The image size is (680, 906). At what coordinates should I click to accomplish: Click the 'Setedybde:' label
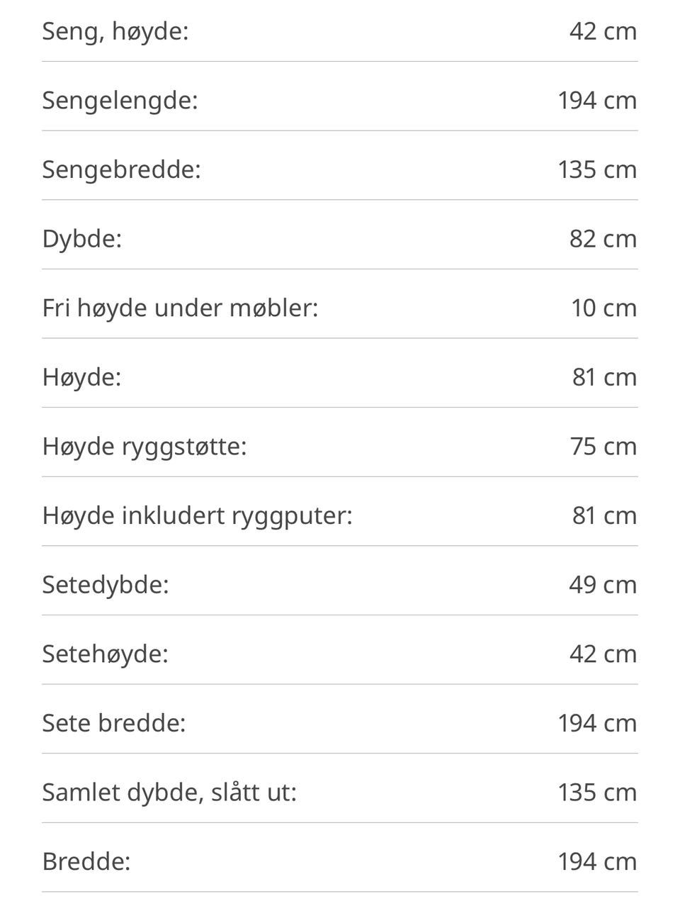(106, 584)
